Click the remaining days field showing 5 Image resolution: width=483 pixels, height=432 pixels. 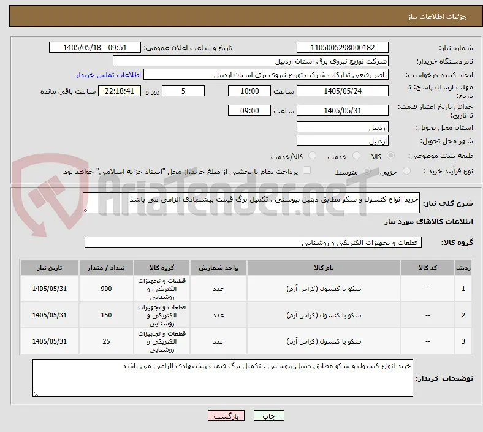pyautogui.click(x=183, y=91)
